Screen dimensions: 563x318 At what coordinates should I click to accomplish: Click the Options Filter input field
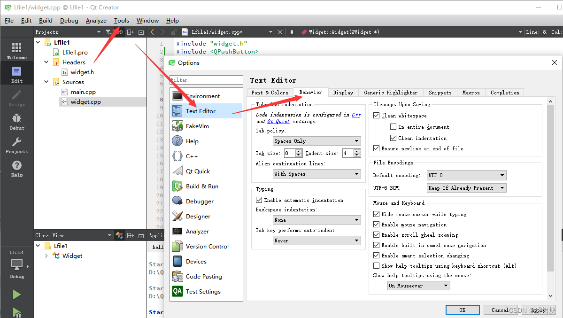(207, 80)
